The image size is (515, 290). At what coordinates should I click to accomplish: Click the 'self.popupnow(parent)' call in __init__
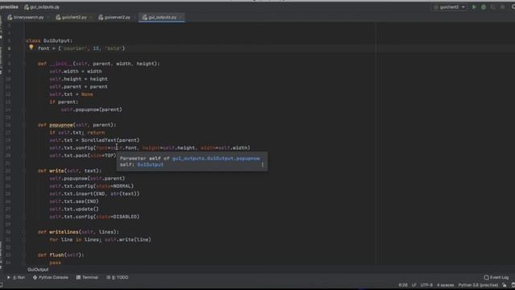coord(91,110)
